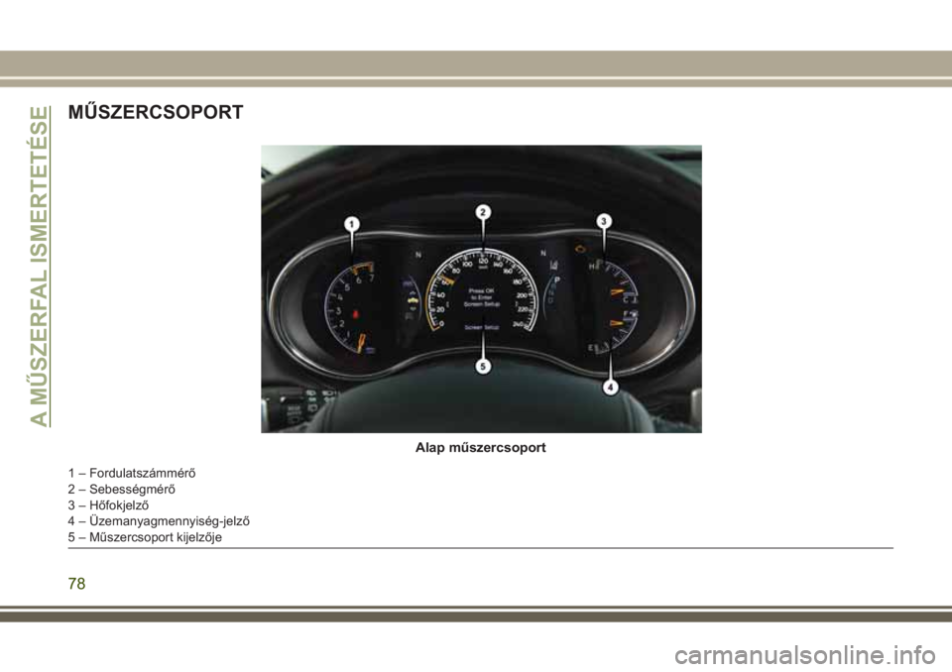Viewport: 952px width, 672px height.
Task: Click the 'Press OK to Enter Screen Setup' text
Action: (x=482, y=297)
